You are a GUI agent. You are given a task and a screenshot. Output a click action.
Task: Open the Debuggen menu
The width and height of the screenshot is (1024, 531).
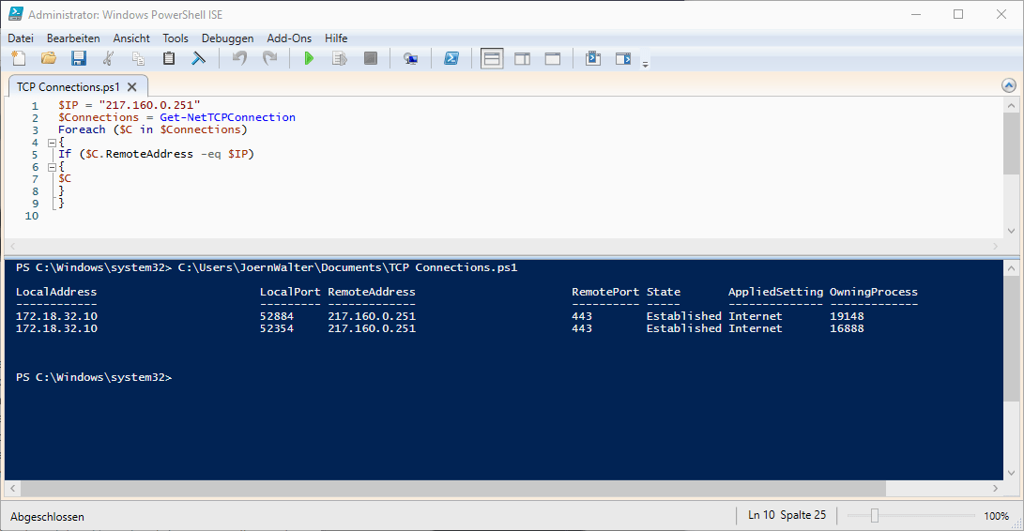[227, 38]
